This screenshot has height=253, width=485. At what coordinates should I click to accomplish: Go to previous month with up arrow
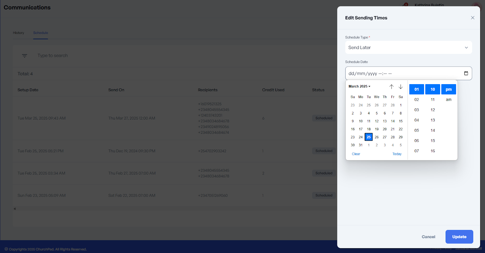pyautogui.click(x=391, y=87)
